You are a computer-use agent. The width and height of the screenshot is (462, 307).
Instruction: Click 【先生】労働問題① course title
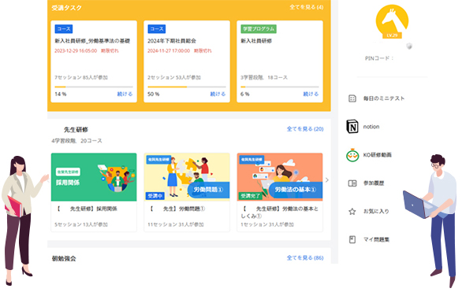click(177, 209)
